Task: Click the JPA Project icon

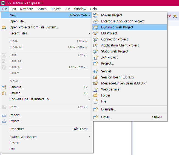Action: pyautogui.click(x=95, y=57)
